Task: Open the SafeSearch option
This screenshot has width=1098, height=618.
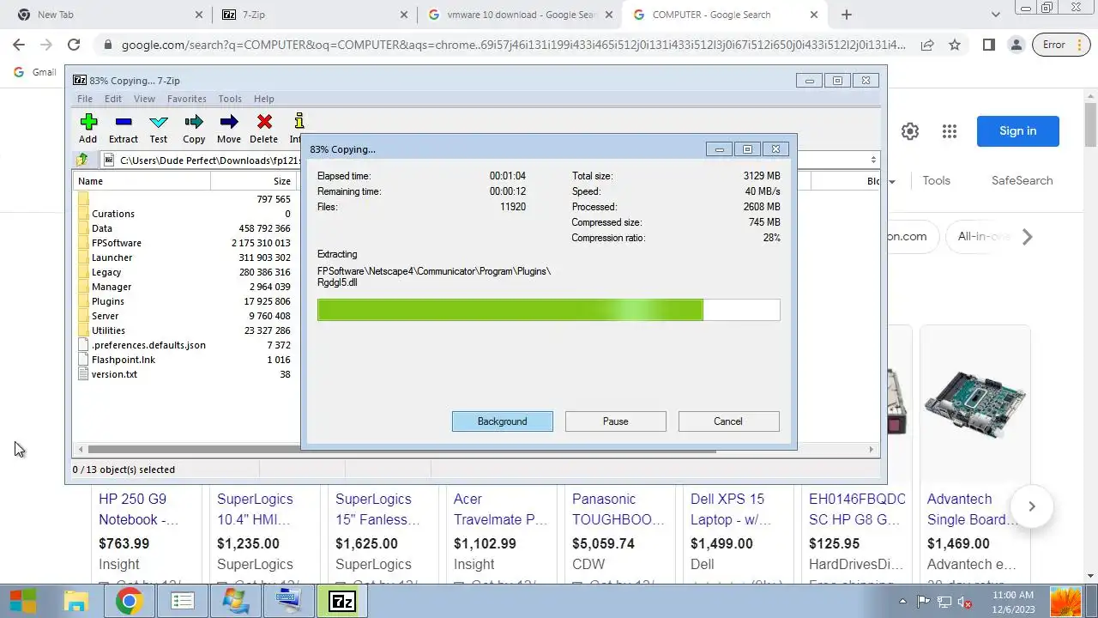Action: [x=1023, y=180]
